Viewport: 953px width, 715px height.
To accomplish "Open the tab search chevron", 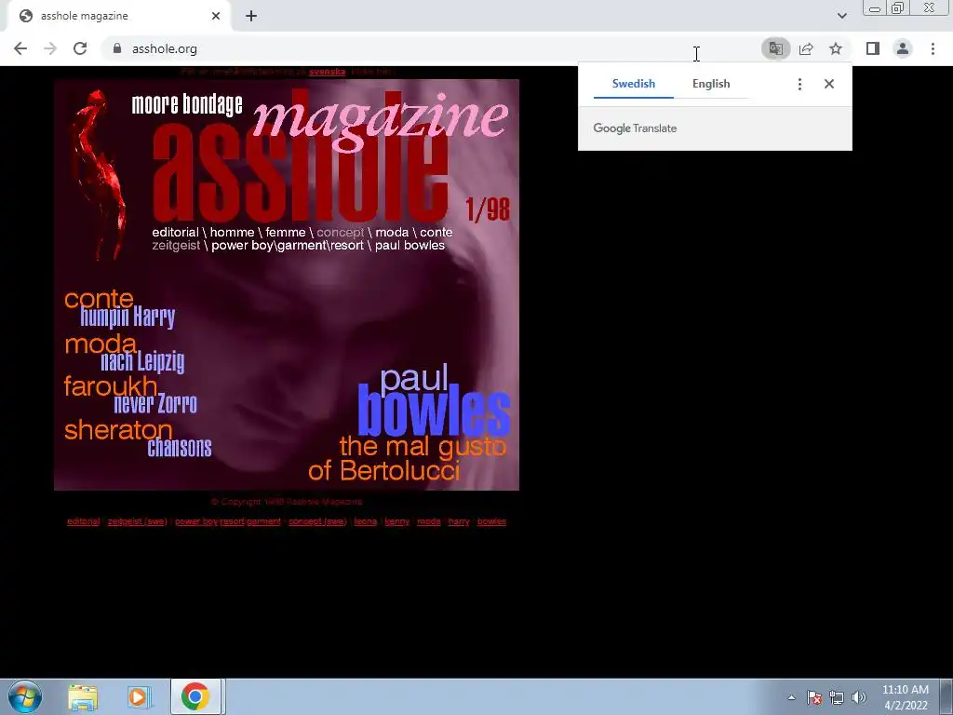I will [841, 16].
